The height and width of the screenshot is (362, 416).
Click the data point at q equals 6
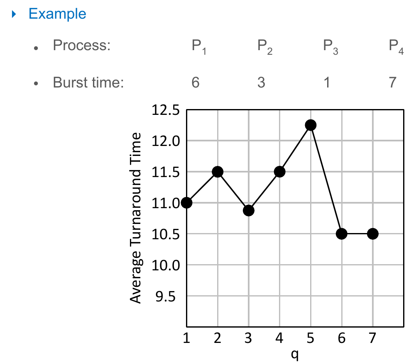[x=342, y=234]
